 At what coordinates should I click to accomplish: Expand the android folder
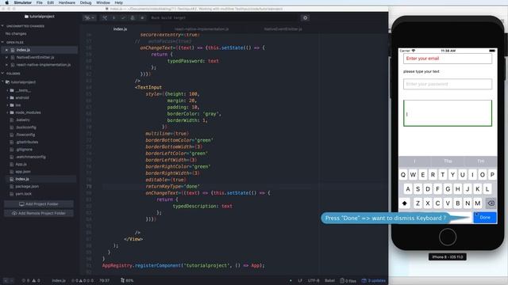point(7,97)
